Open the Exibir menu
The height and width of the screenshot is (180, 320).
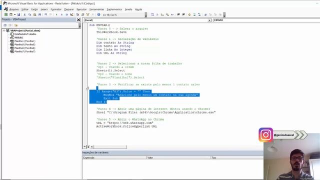(34, 9)
